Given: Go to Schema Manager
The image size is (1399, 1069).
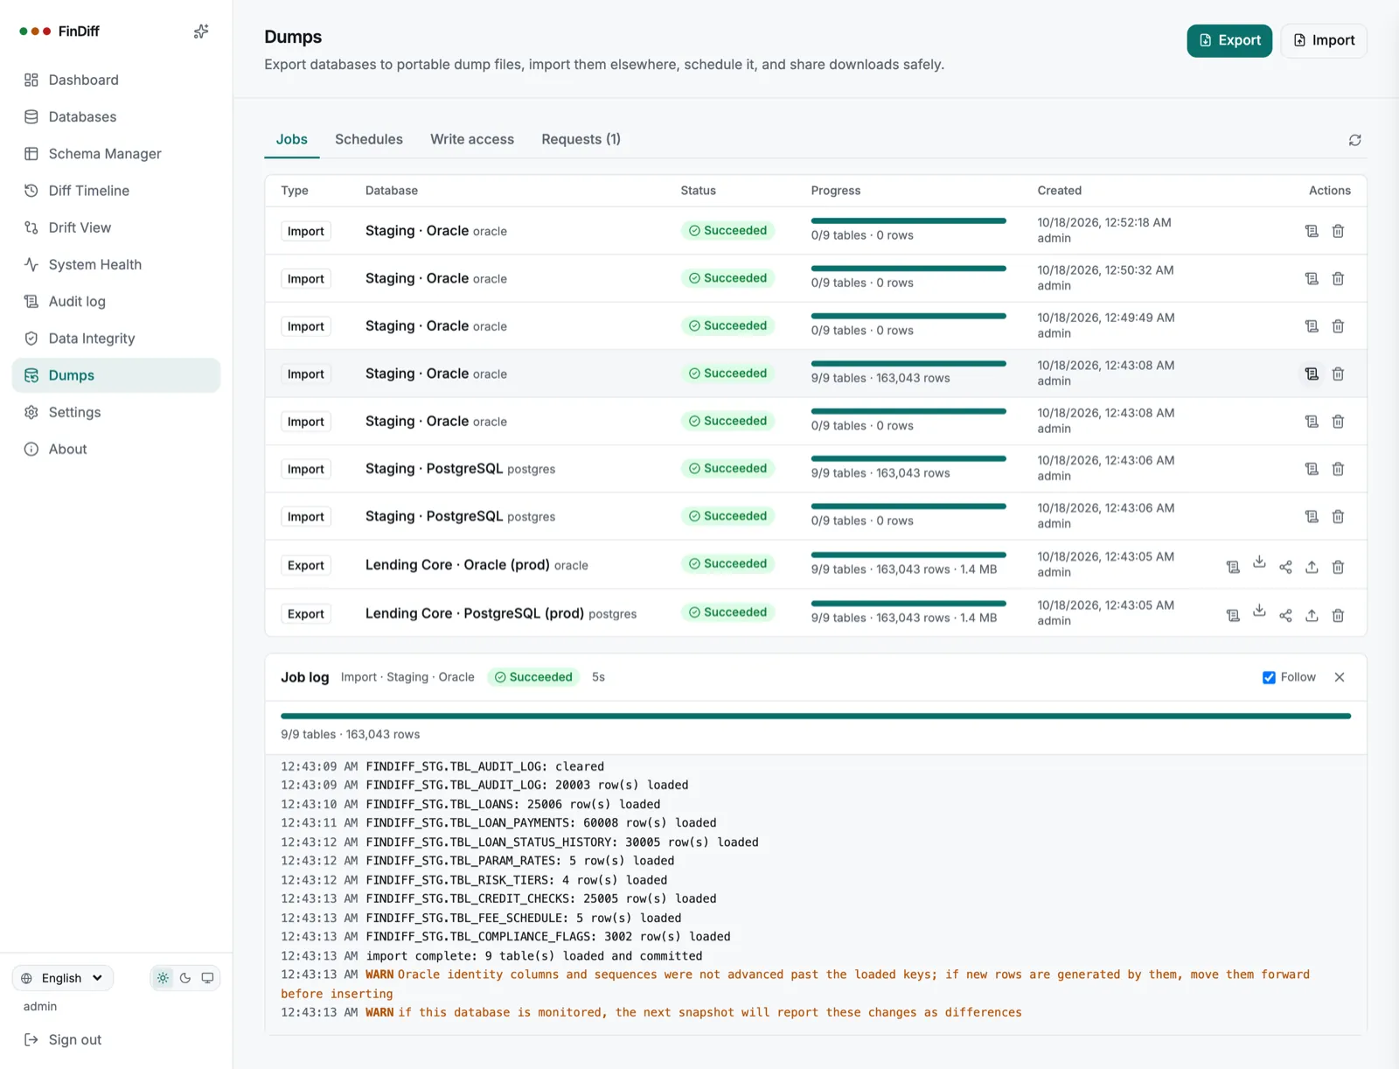Looking at the screenshot, I should coord(116,154).
